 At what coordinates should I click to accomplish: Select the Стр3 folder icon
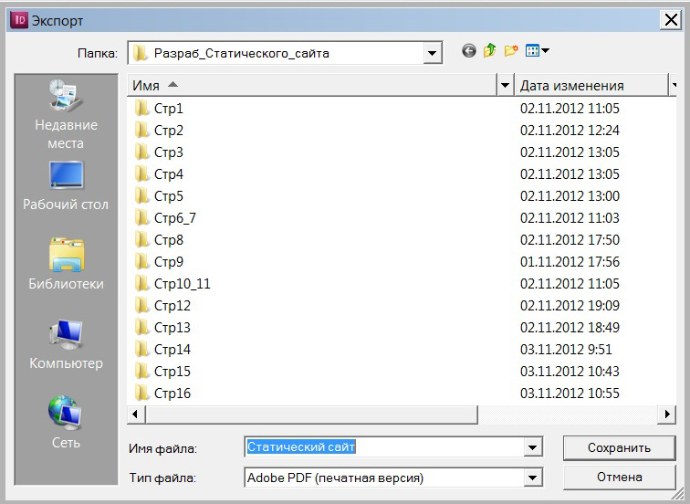141,152
